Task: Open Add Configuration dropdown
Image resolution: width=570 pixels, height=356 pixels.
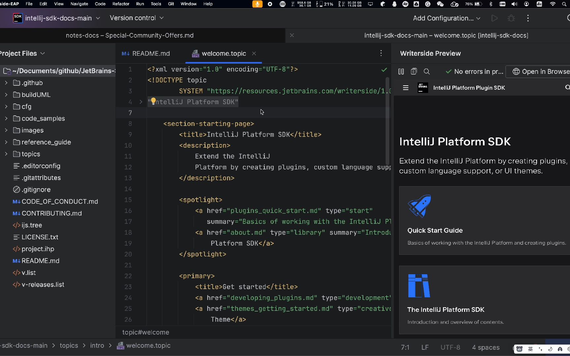Action: pyautogui.click(x=447, y=18)
